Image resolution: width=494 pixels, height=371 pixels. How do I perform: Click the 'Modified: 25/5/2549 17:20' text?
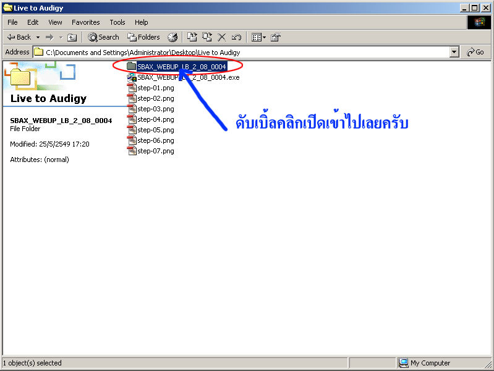pos(49,144)
